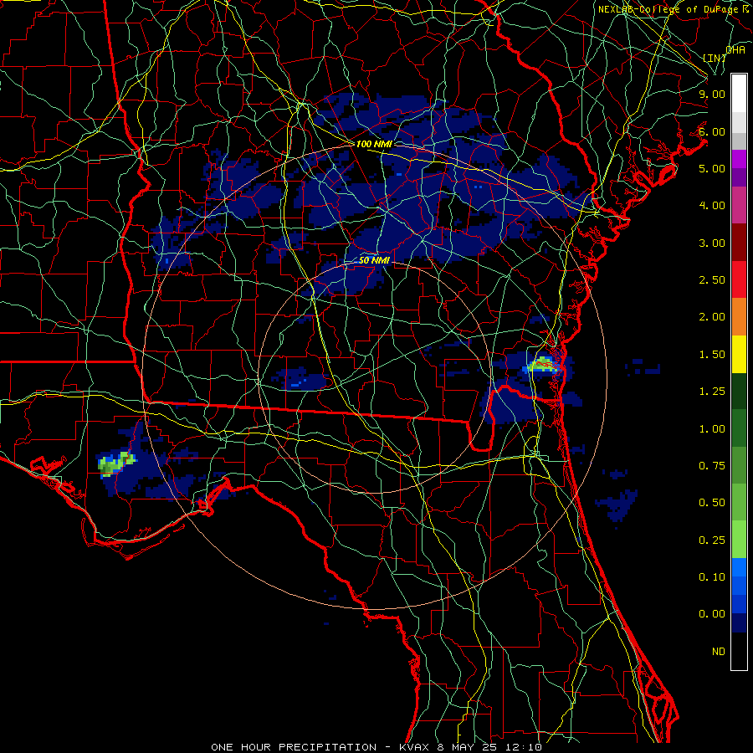Select the magenta swatch in the color scale
This screenshot has height=753, width=753.
(739, 159)
